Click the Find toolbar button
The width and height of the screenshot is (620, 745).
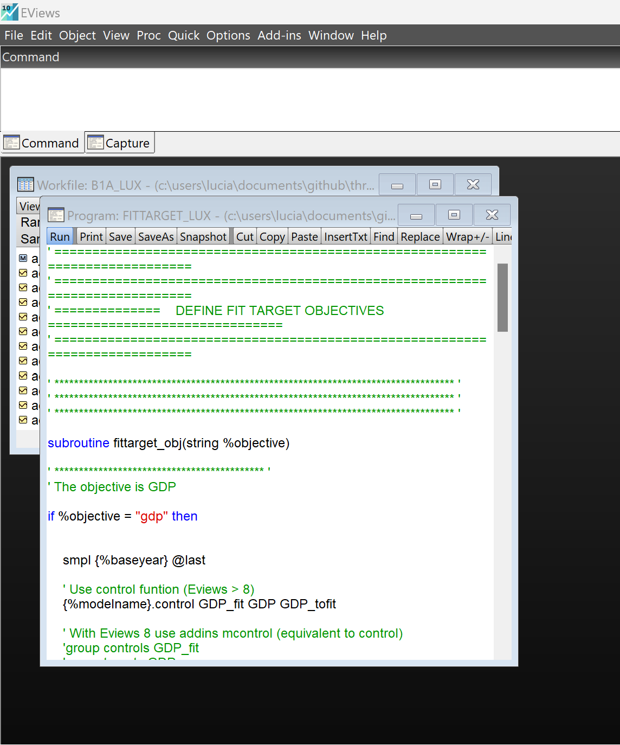tap(384, 237)
